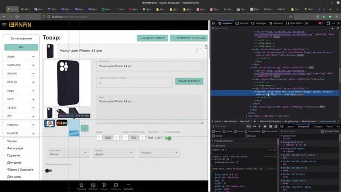Viewport: 341px width, 192px height.
Task: Check the :target pseudo-class checkbox
Action: coord(247,136)
